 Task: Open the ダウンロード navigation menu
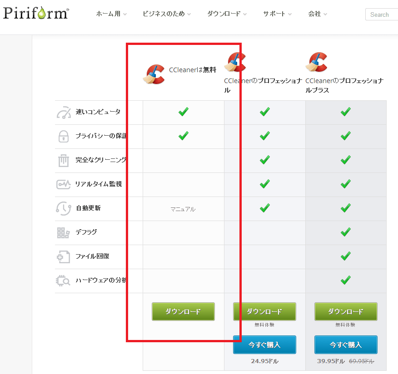pyautogui.click(x=224, y=14)
